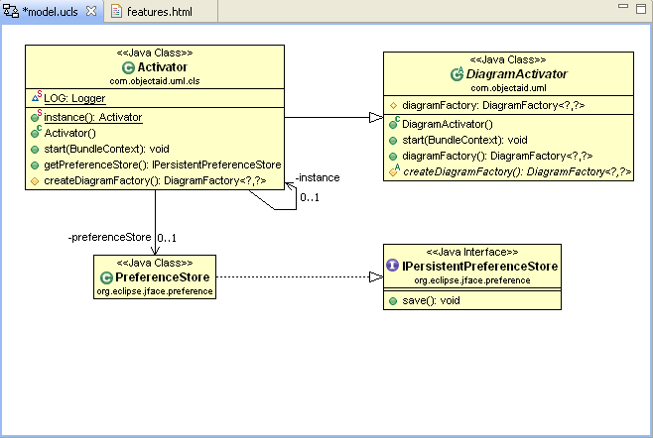Click the DiagramActivator abstract class icon
Image resolution: width=653 pixels, height=438 pixels.
(x=457, y=74)
